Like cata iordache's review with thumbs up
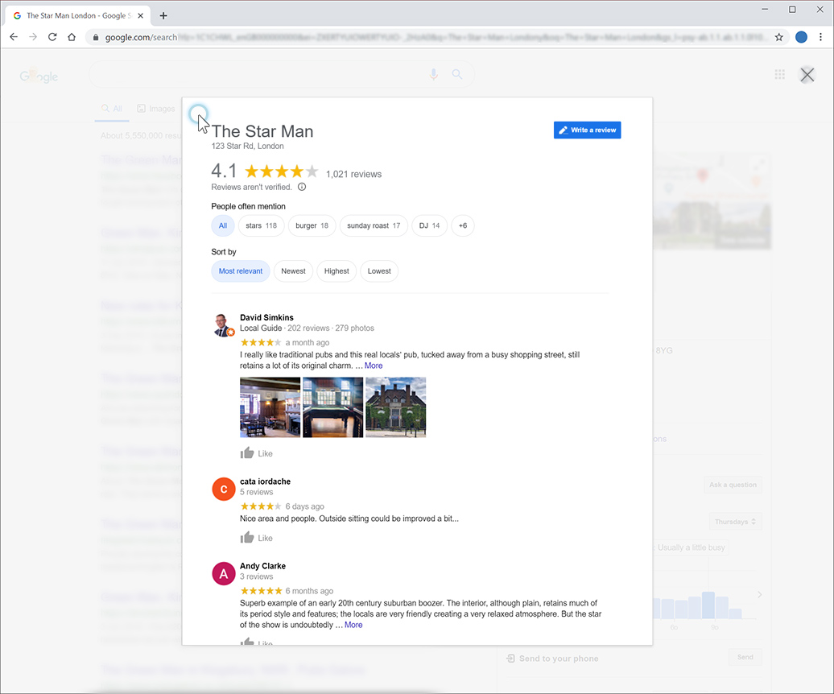Viewport: 834px width, 694px height. pyautogui.click(x=248, y=538)
